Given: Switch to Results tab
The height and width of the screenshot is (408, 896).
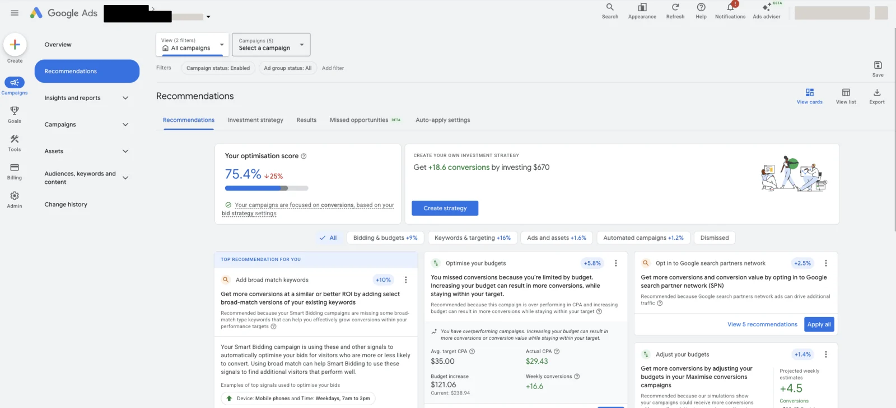Looking at the screenshot, I should coord(306,120).
